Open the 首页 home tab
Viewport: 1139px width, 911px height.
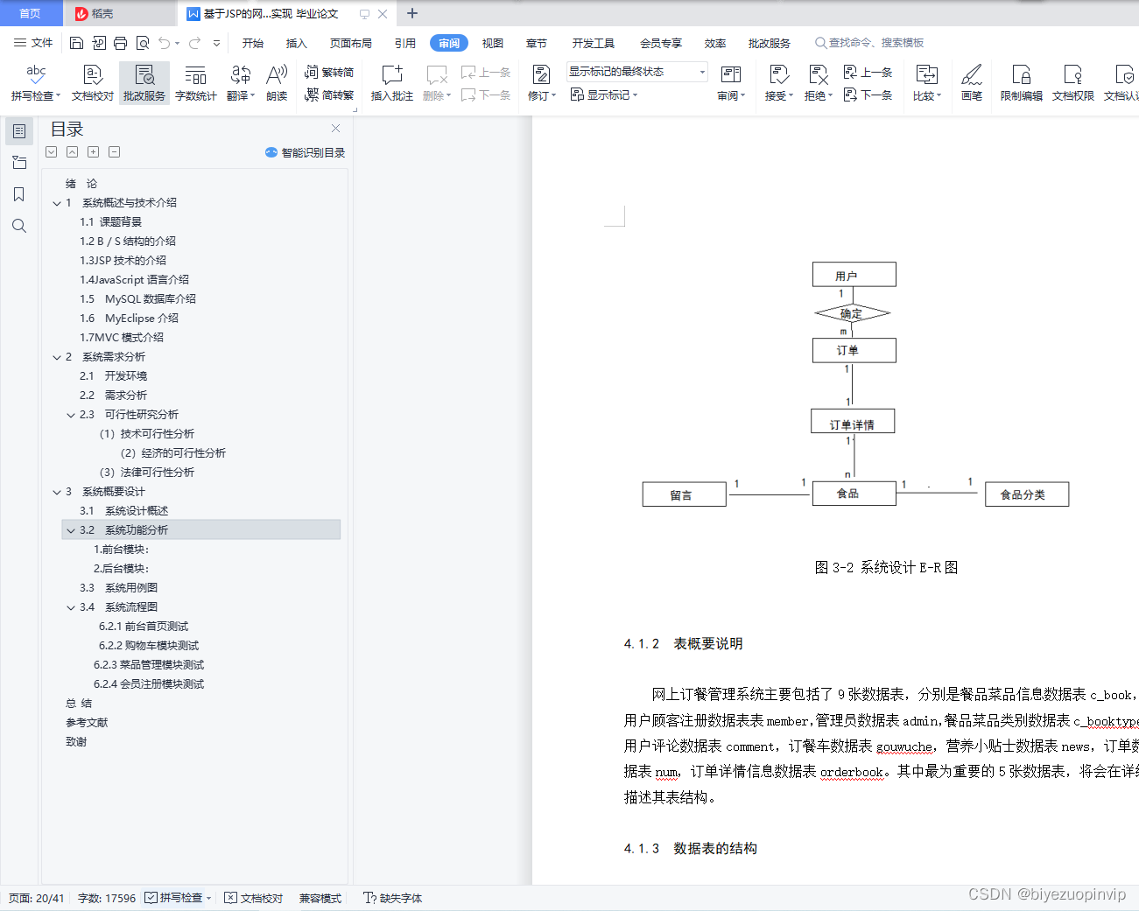(31, 13)
